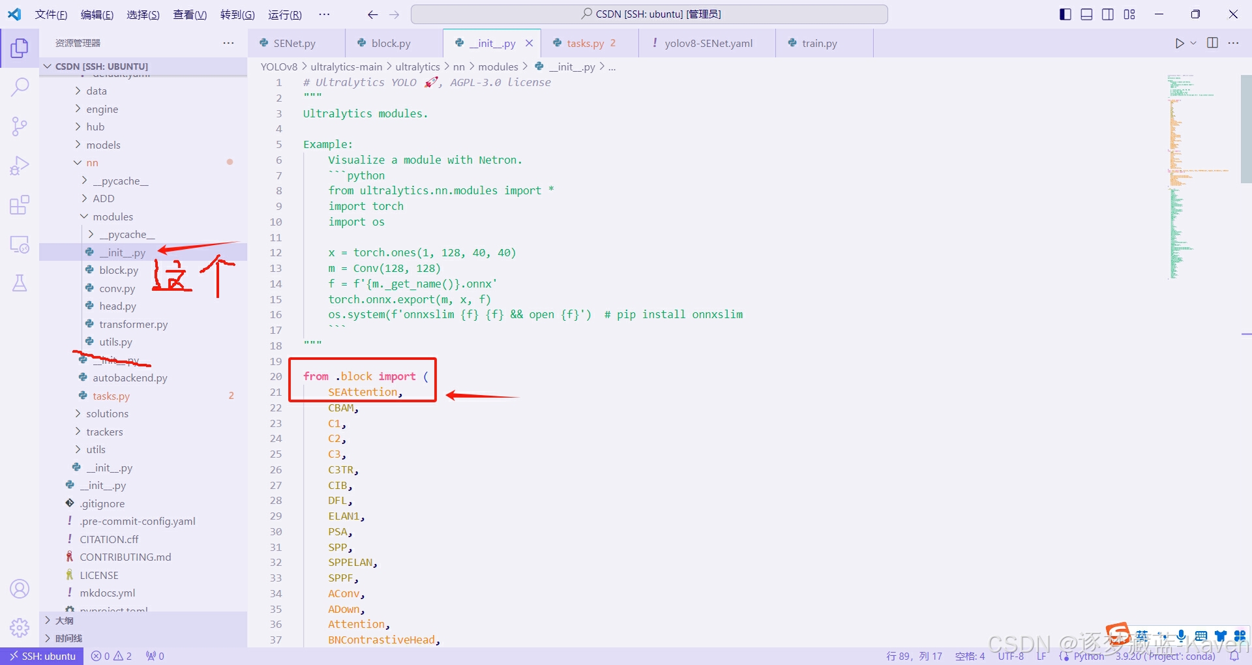Open the Go menu
1252x665 pixels.
click(x=237, y=14)
